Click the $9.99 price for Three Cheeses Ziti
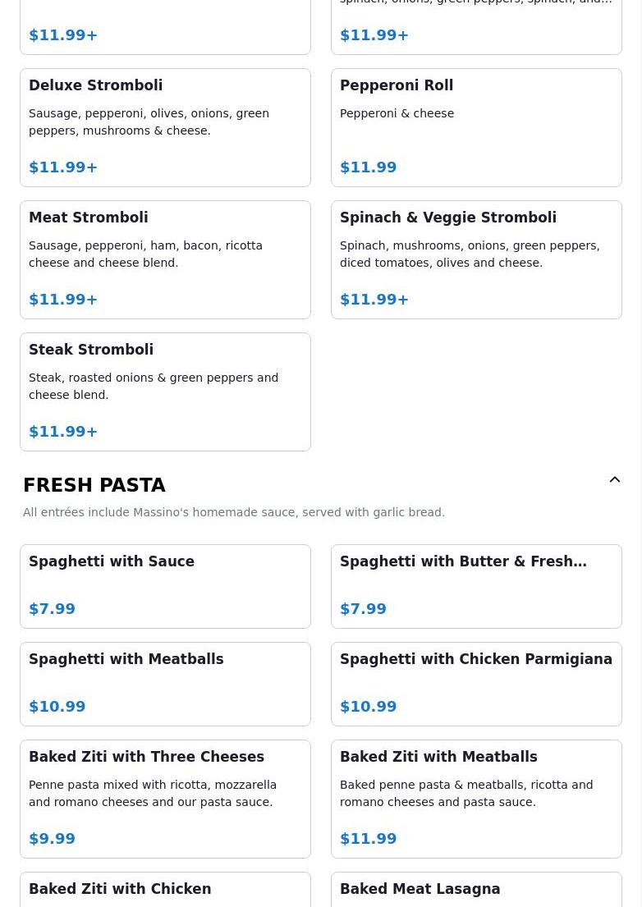The image size is (642, 907). (x=52, y=839)
